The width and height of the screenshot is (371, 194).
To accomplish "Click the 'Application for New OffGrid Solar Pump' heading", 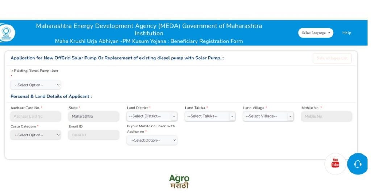I will click(x=117, y=58).
